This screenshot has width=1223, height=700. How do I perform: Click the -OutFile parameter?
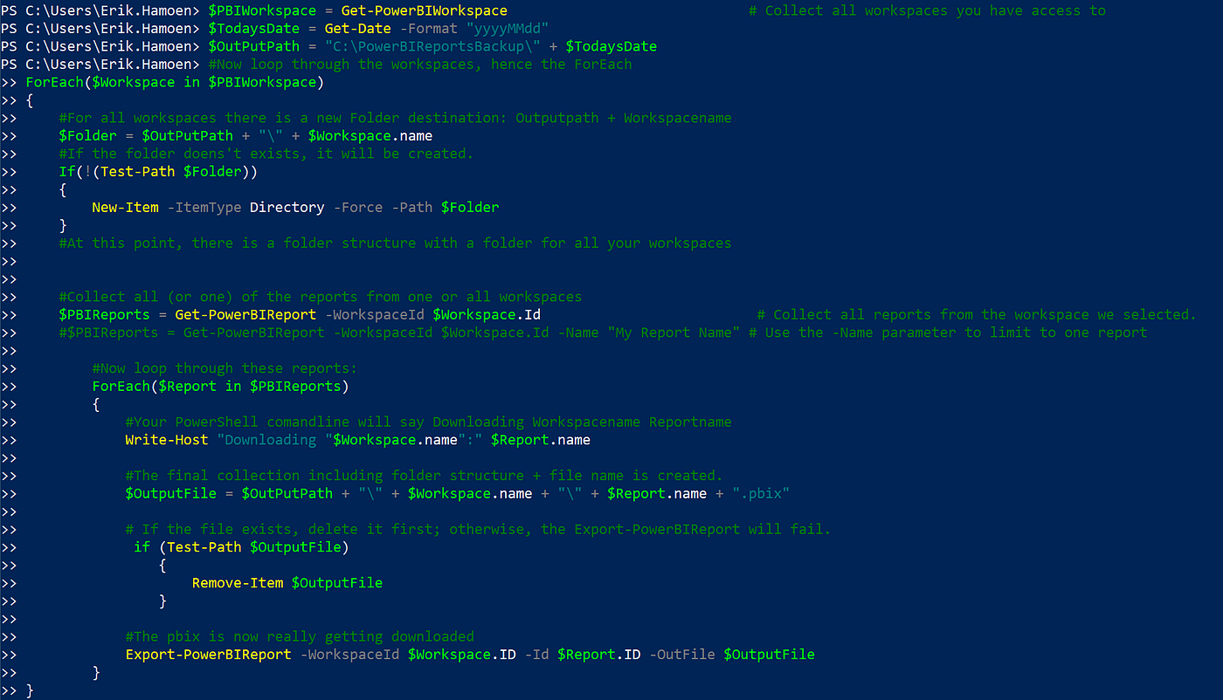click(682, 655)
